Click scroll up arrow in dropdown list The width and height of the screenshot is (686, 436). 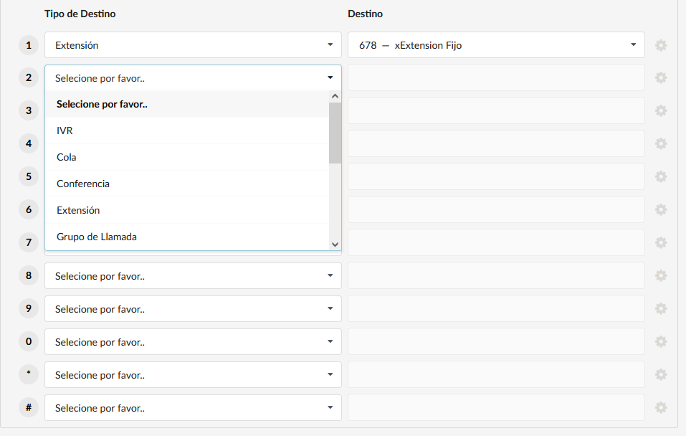(335, 96)
